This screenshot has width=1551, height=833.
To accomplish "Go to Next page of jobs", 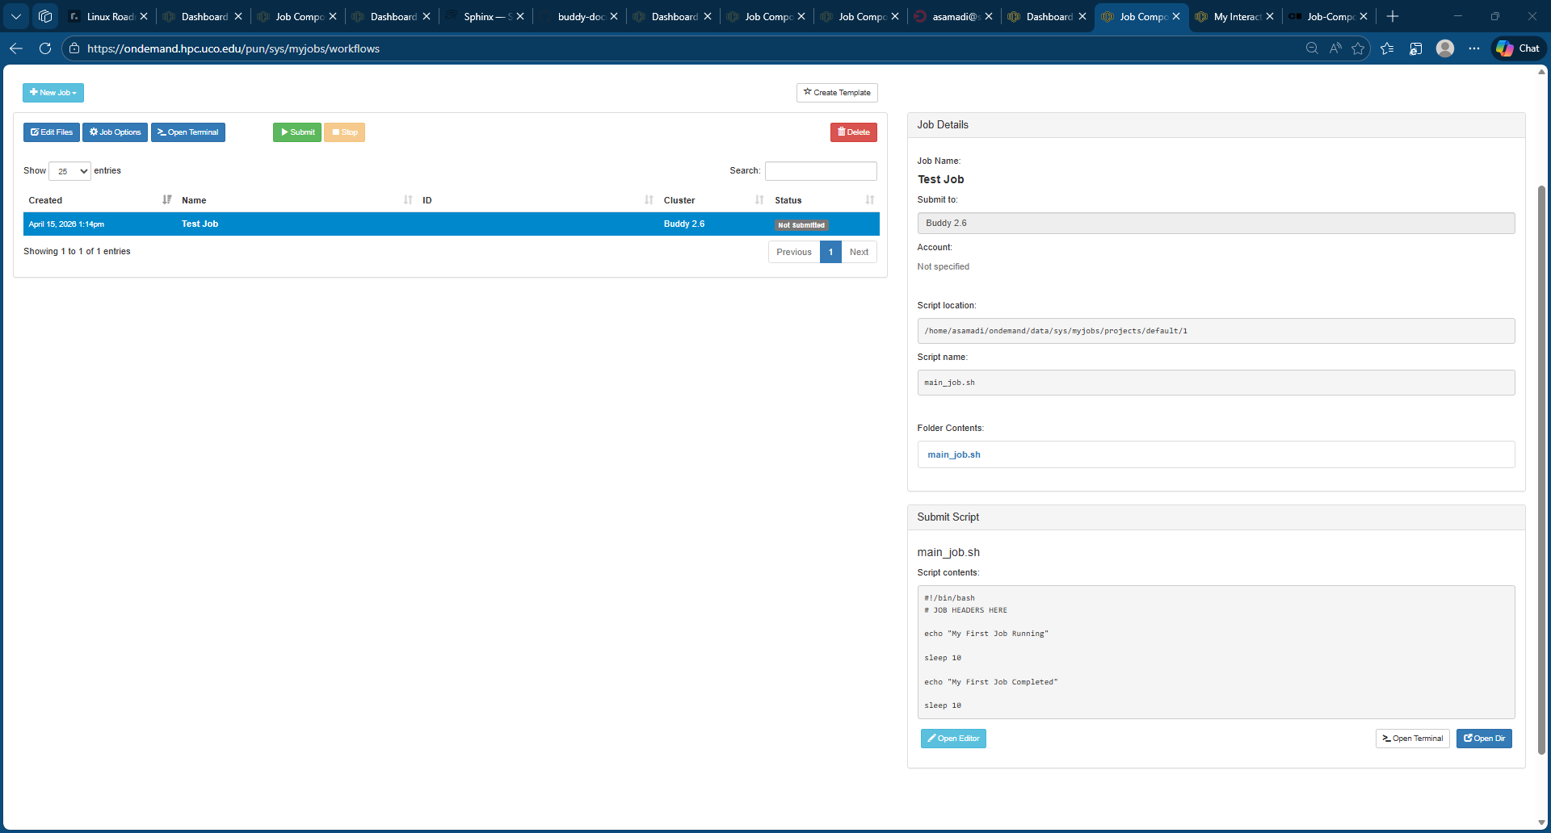I will coord(859,252).
